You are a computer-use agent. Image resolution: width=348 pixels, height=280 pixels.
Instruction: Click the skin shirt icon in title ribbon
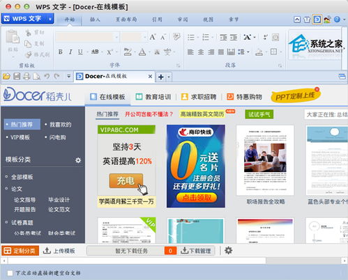point(307,20)
